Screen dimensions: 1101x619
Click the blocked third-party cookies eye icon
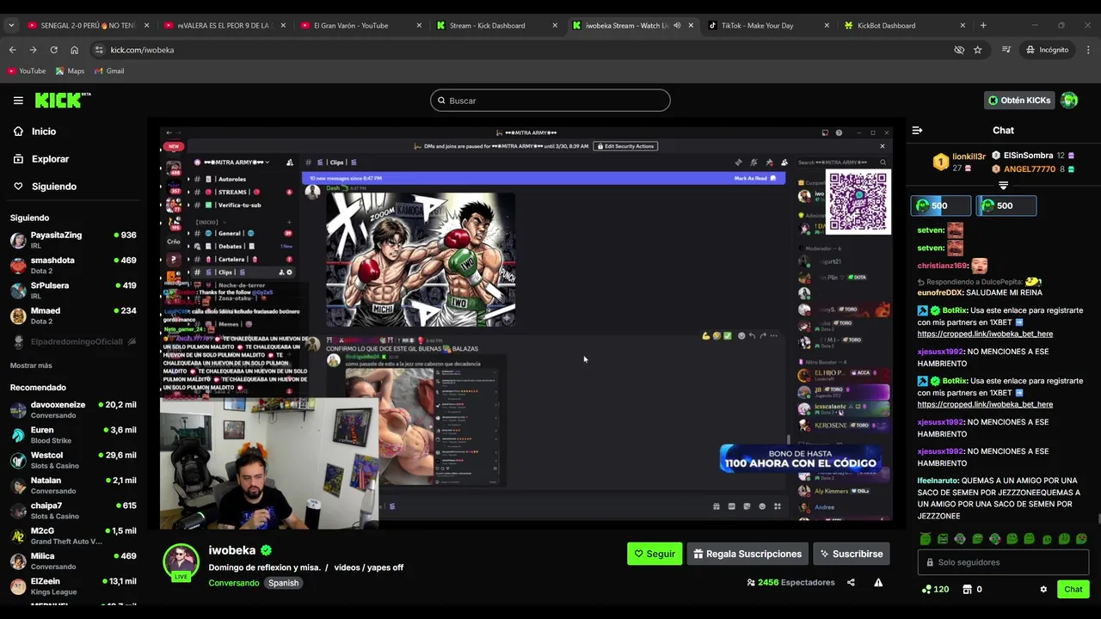pyautogui.click(x=959, y=50)
